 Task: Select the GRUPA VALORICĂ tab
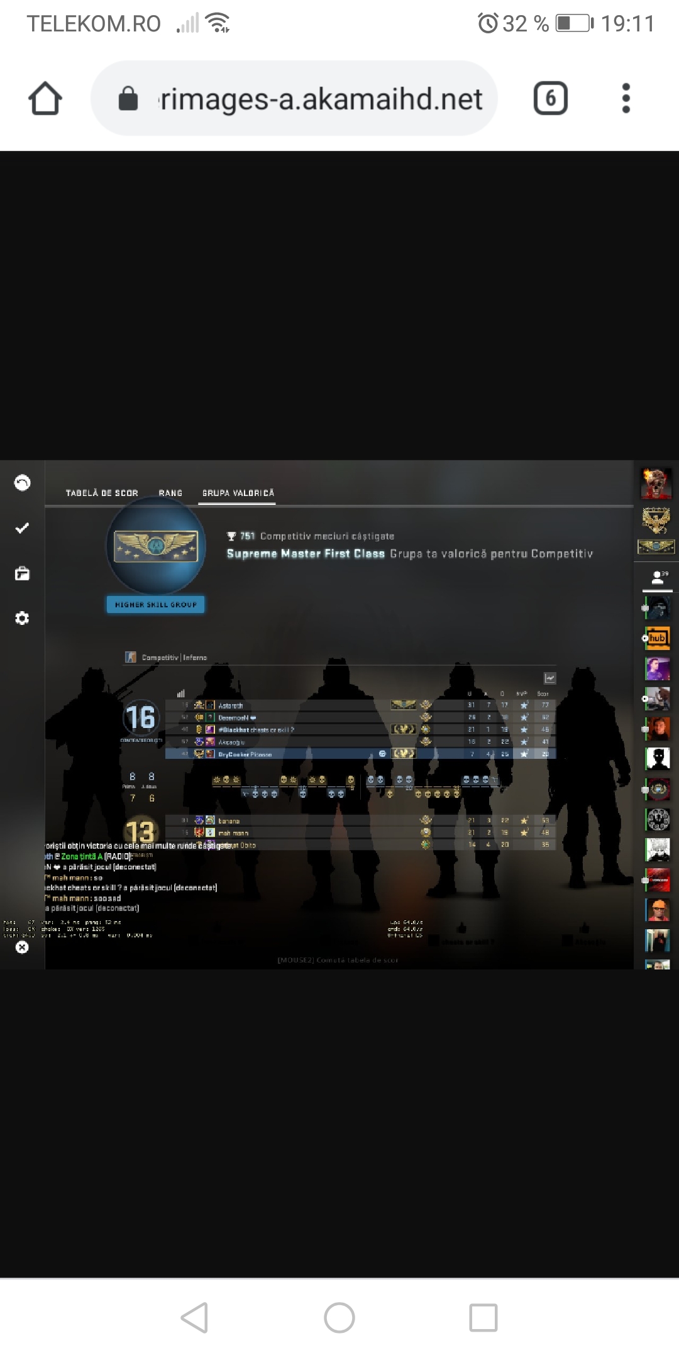(x=238, y=493)
